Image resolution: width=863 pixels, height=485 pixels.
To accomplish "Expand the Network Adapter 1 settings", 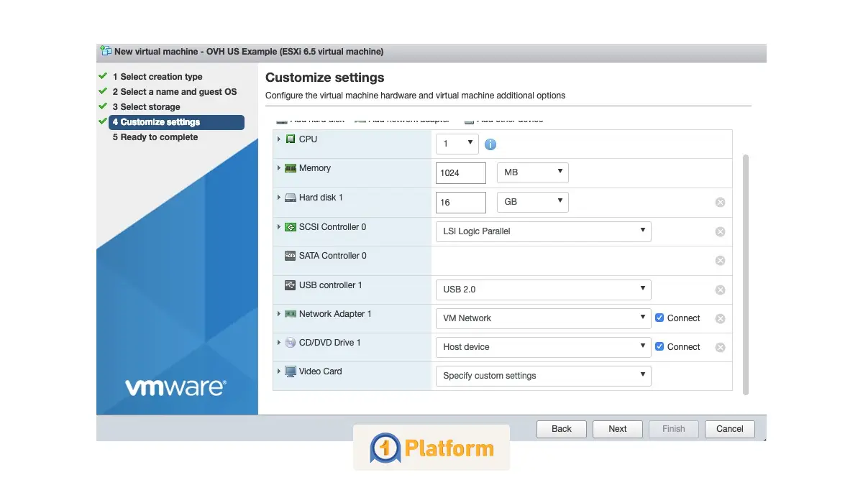I will coord(279,314).
